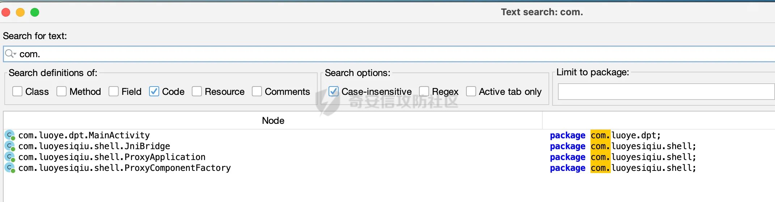
Task: Click the Limit to package input field
Action: click(x=666, y=92)
